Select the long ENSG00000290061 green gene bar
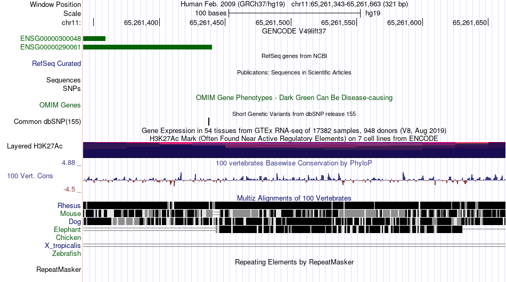Screen dimensions: 506x282 [148, 47]
